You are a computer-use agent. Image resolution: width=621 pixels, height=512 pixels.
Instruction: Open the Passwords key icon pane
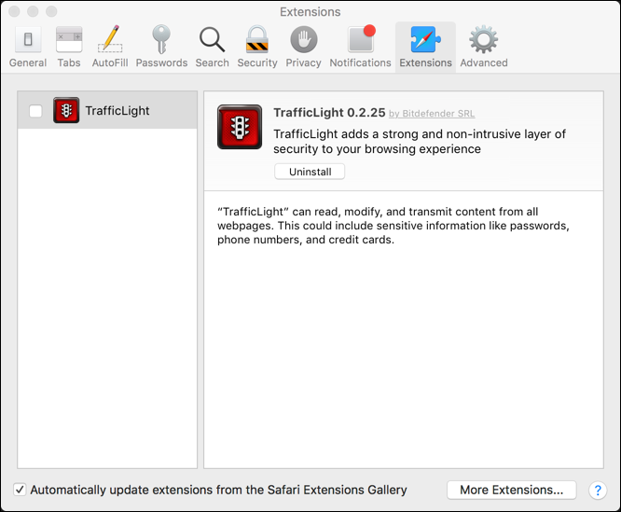161,48
